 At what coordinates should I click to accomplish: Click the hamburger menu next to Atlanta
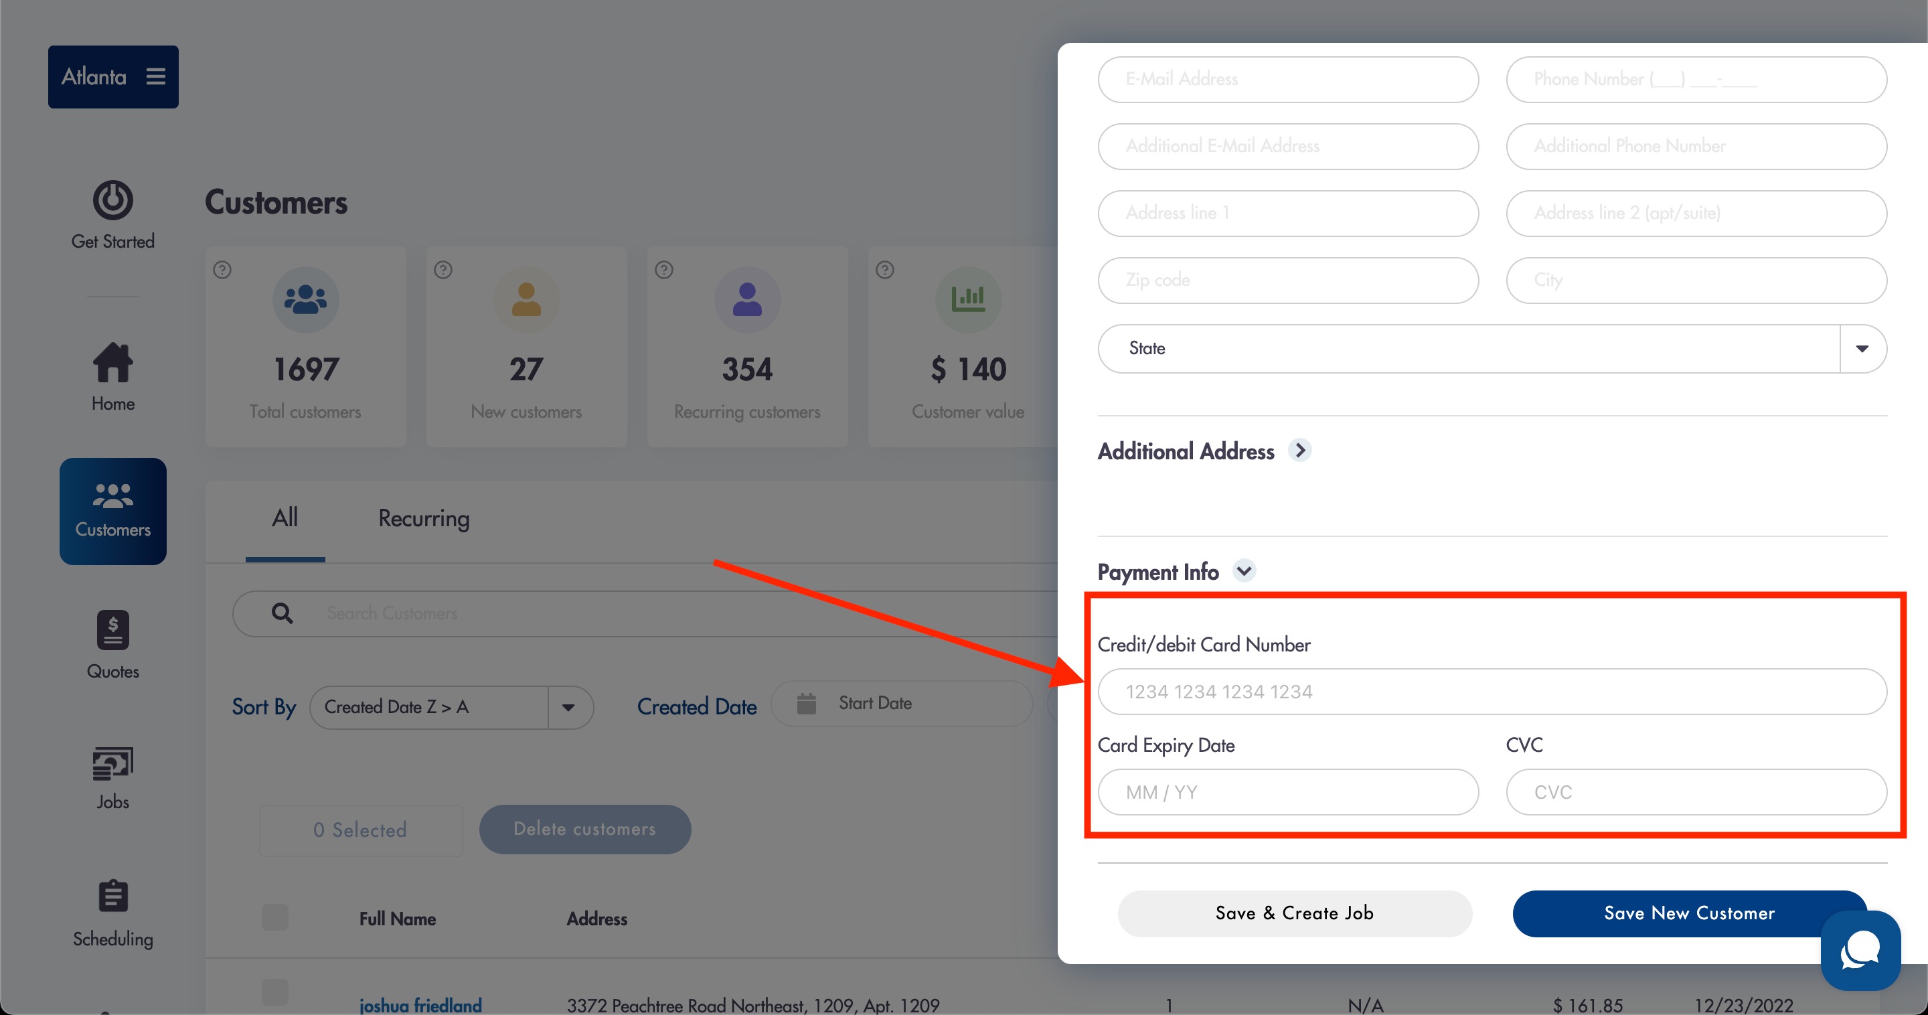point(156,76)
